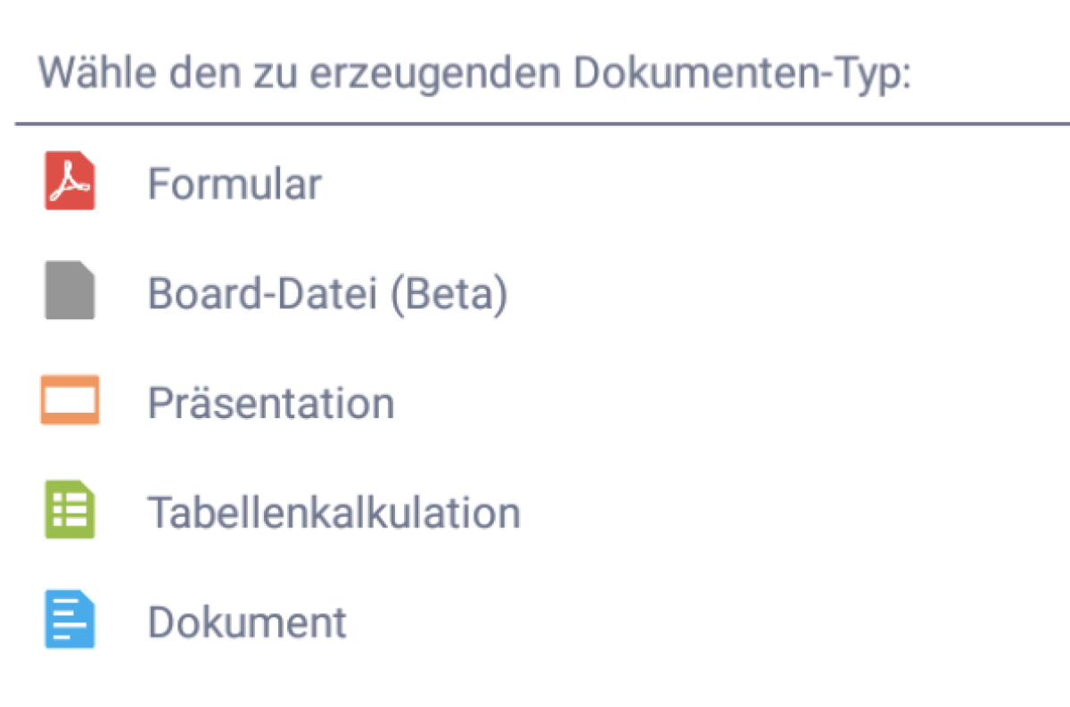Select the Präsentation text label

[271, 403]
